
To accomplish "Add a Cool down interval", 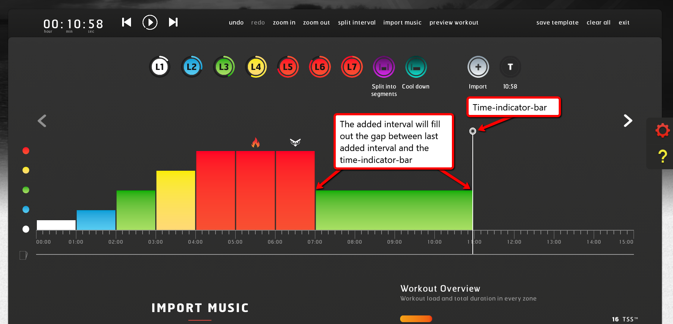I will coord(416,67).
